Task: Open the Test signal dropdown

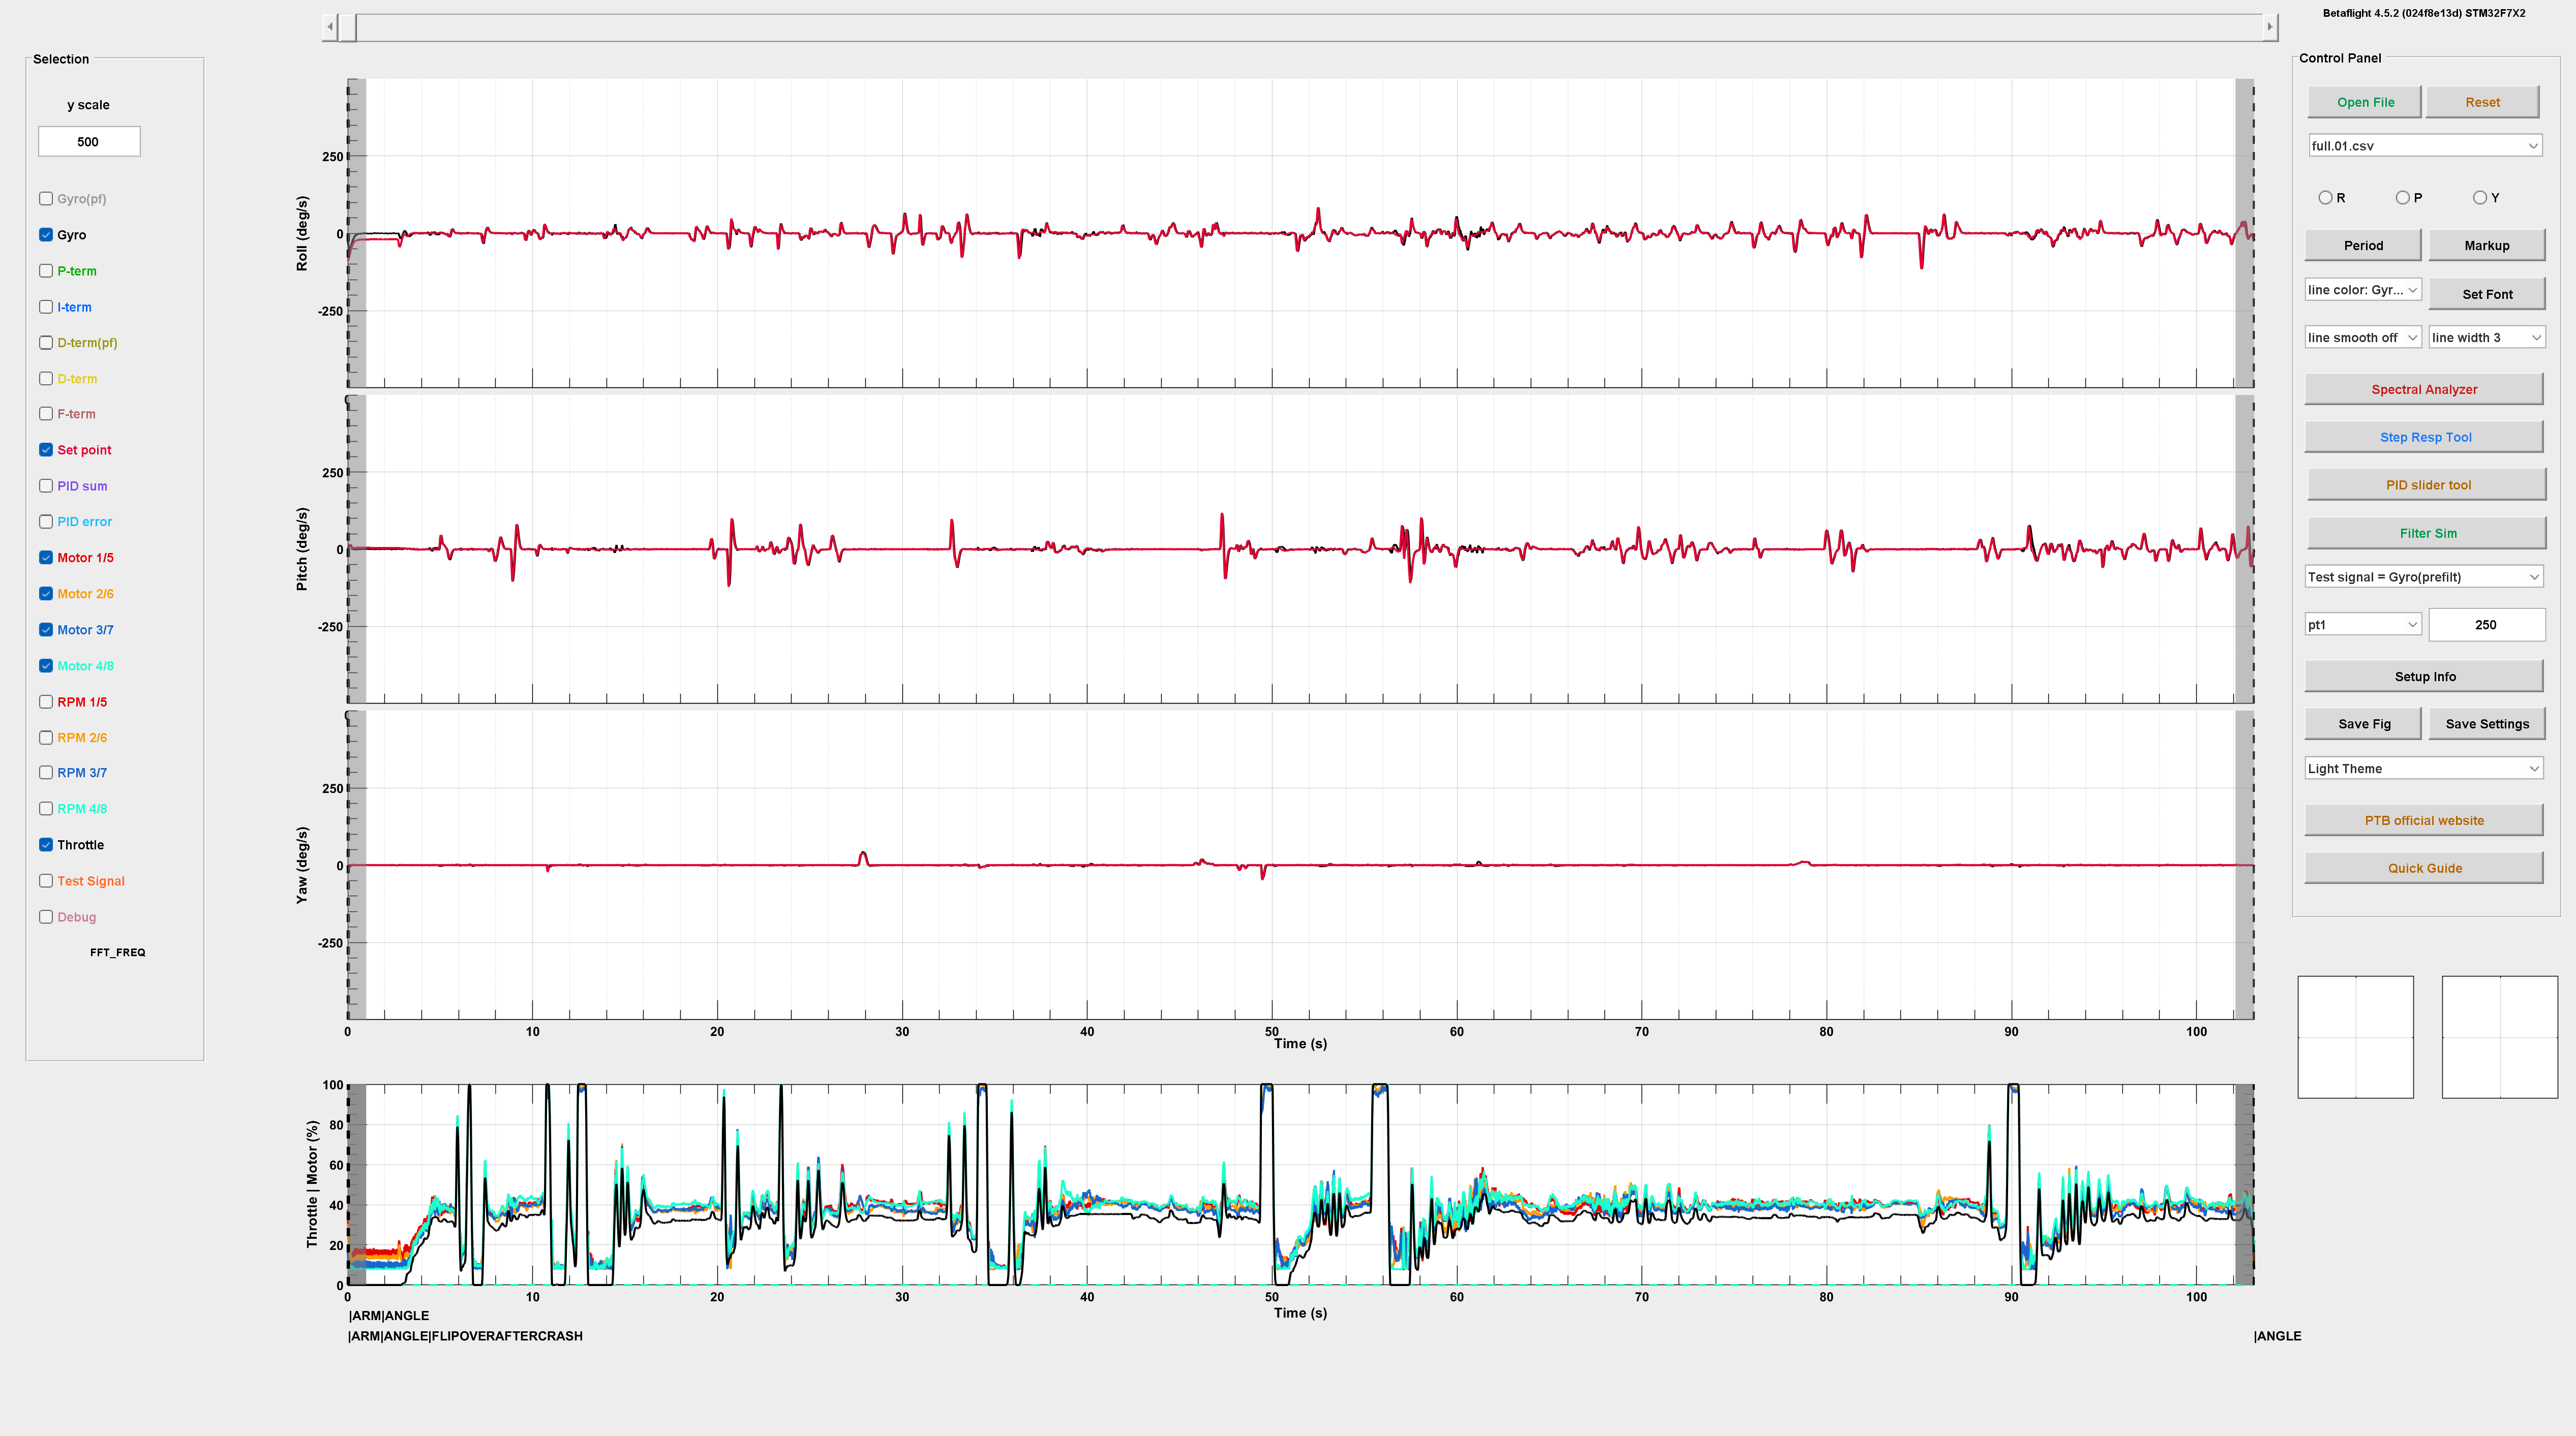Action: pyautogui.click(x=2424, y=577)
